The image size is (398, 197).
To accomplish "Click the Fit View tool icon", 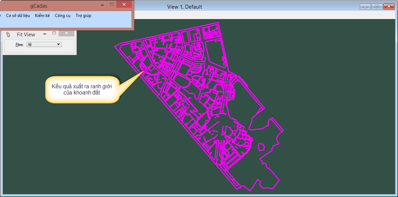I will [9, 34].
